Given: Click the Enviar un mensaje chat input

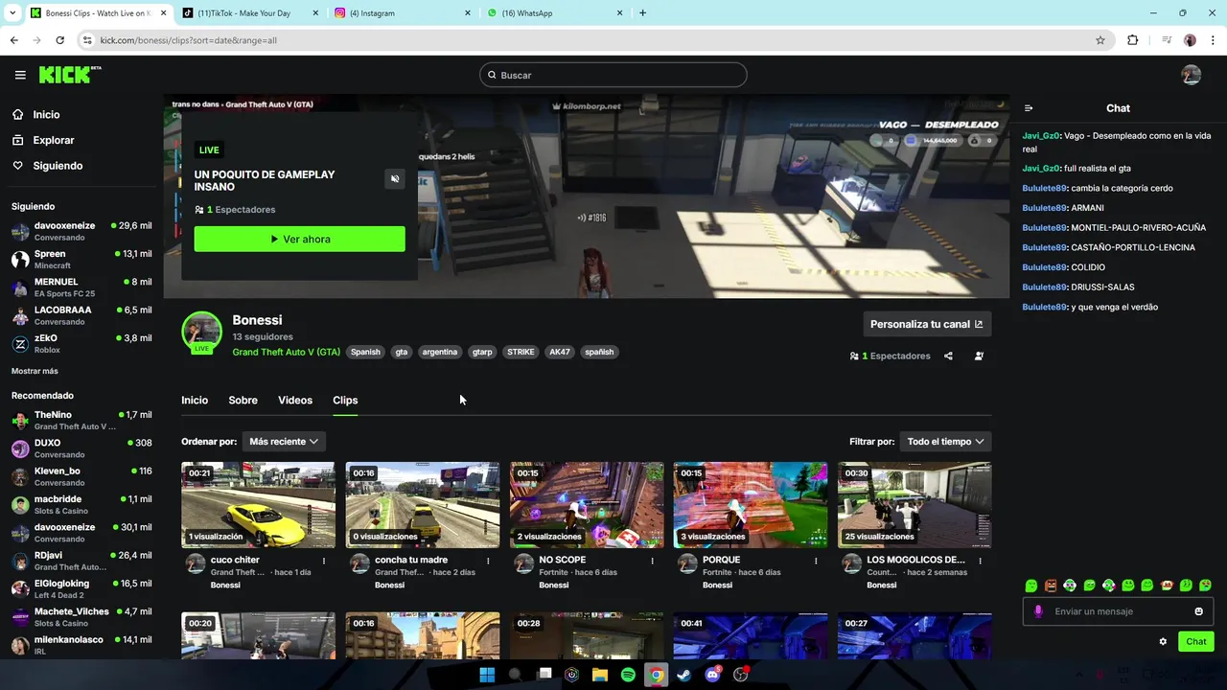Looking at the screenshot, I should coord(1118,611).
